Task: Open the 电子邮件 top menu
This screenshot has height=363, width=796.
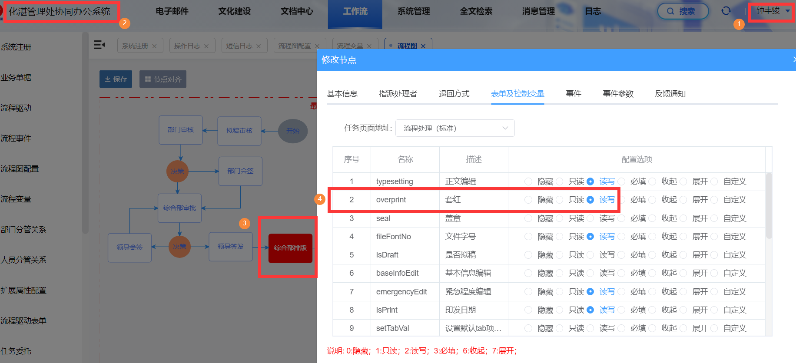Action: point(172,11)
